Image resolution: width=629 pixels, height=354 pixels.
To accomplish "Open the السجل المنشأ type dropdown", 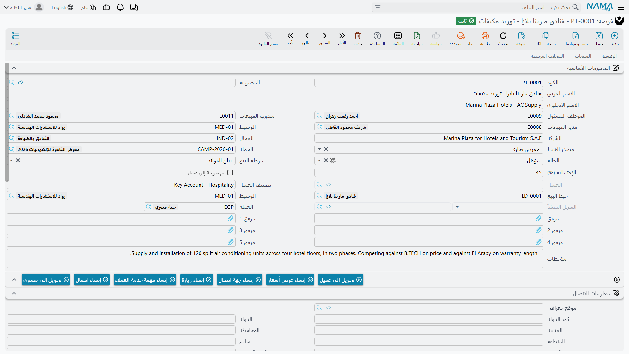I will click(457, 207).
